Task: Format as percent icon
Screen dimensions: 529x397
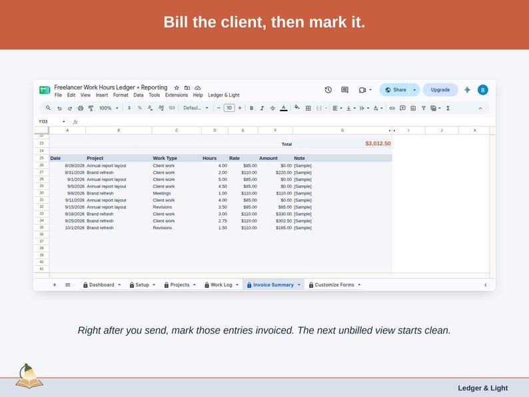Action: [140, 108]
